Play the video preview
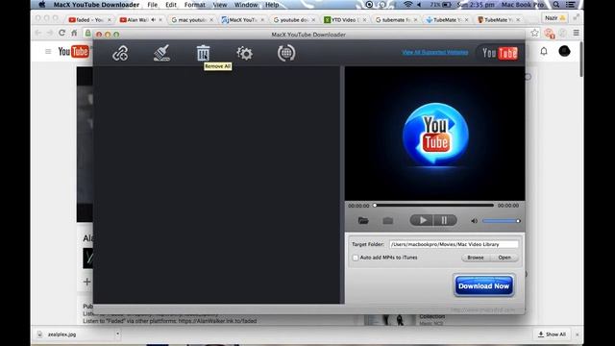The height and width of the screenshot is (346, 615). [x=422, y=220]
